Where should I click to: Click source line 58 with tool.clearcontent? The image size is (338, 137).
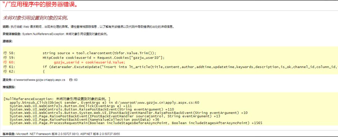click(x=99, y=53)
